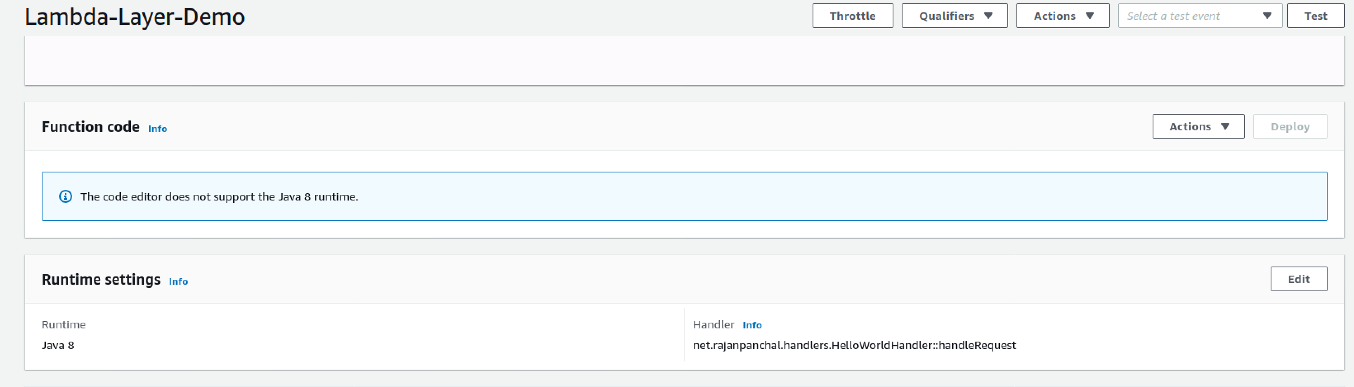The image size is (1354, 387).
Task: Click the chevron on the top Actions button
Action: point(1091,16)
